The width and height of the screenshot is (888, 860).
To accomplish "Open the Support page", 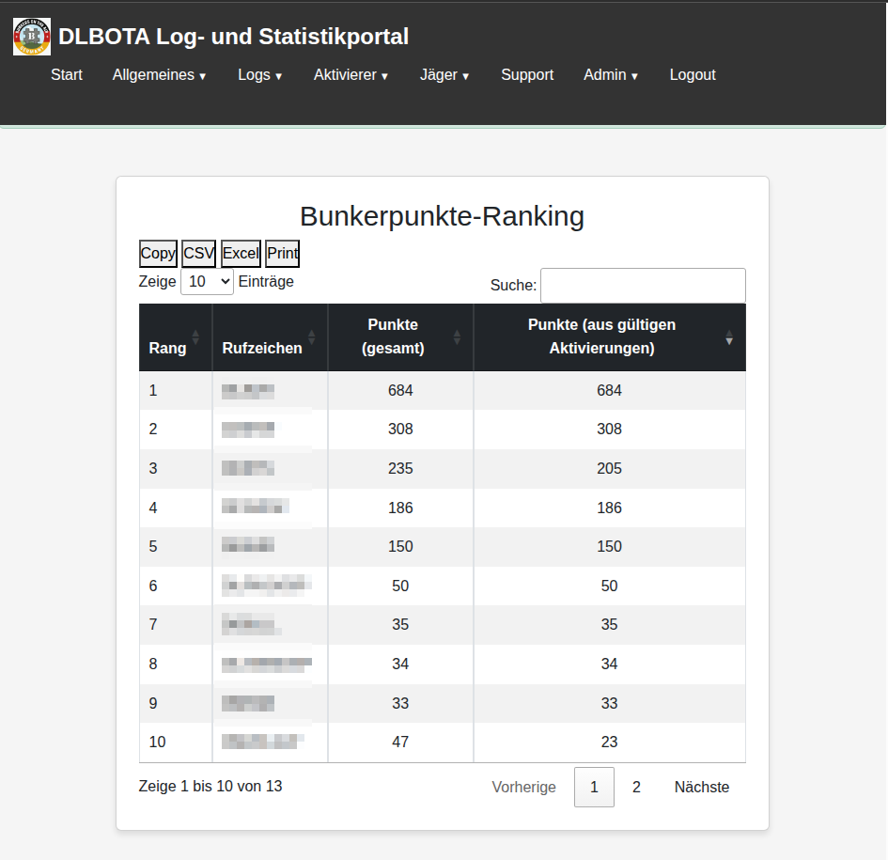I will [x=527, y=75].
